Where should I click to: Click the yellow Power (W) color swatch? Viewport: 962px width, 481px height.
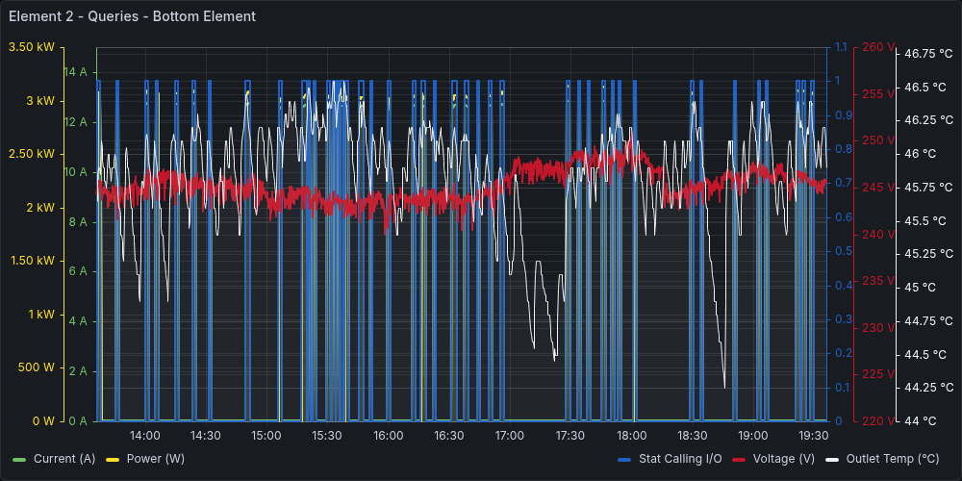113,459
